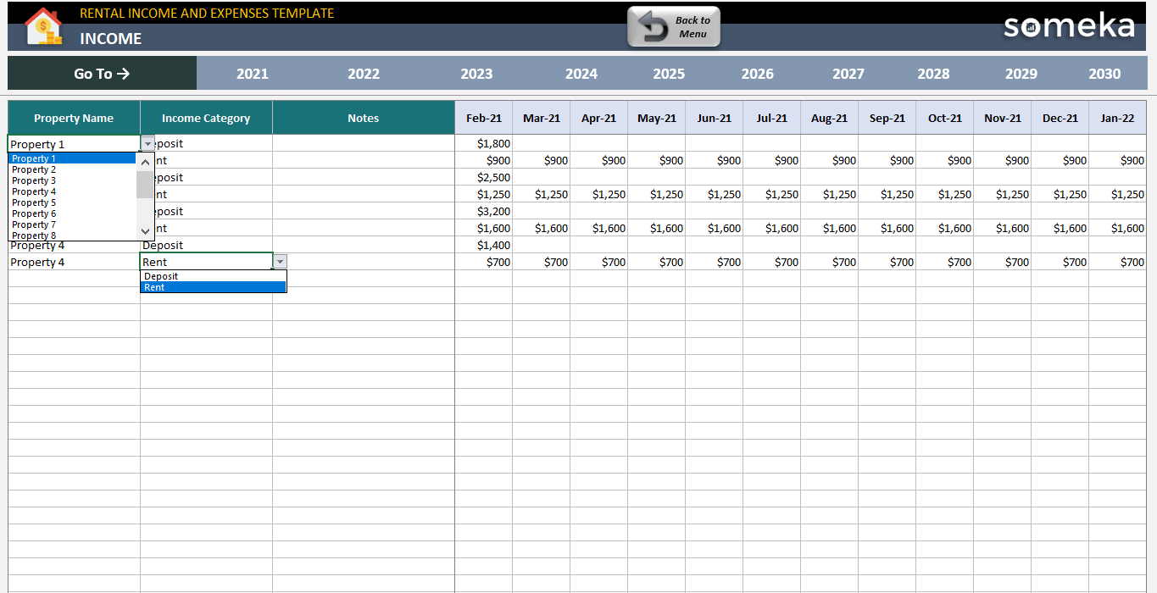Open the Income Category dropdown arrow
1157x593 pixels.
(281, 261)
